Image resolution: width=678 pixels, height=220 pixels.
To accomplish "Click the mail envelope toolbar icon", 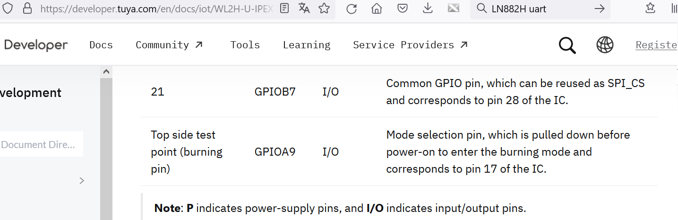I will (454, 8).
